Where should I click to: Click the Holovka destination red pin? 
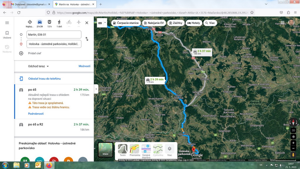click(194, 149)
